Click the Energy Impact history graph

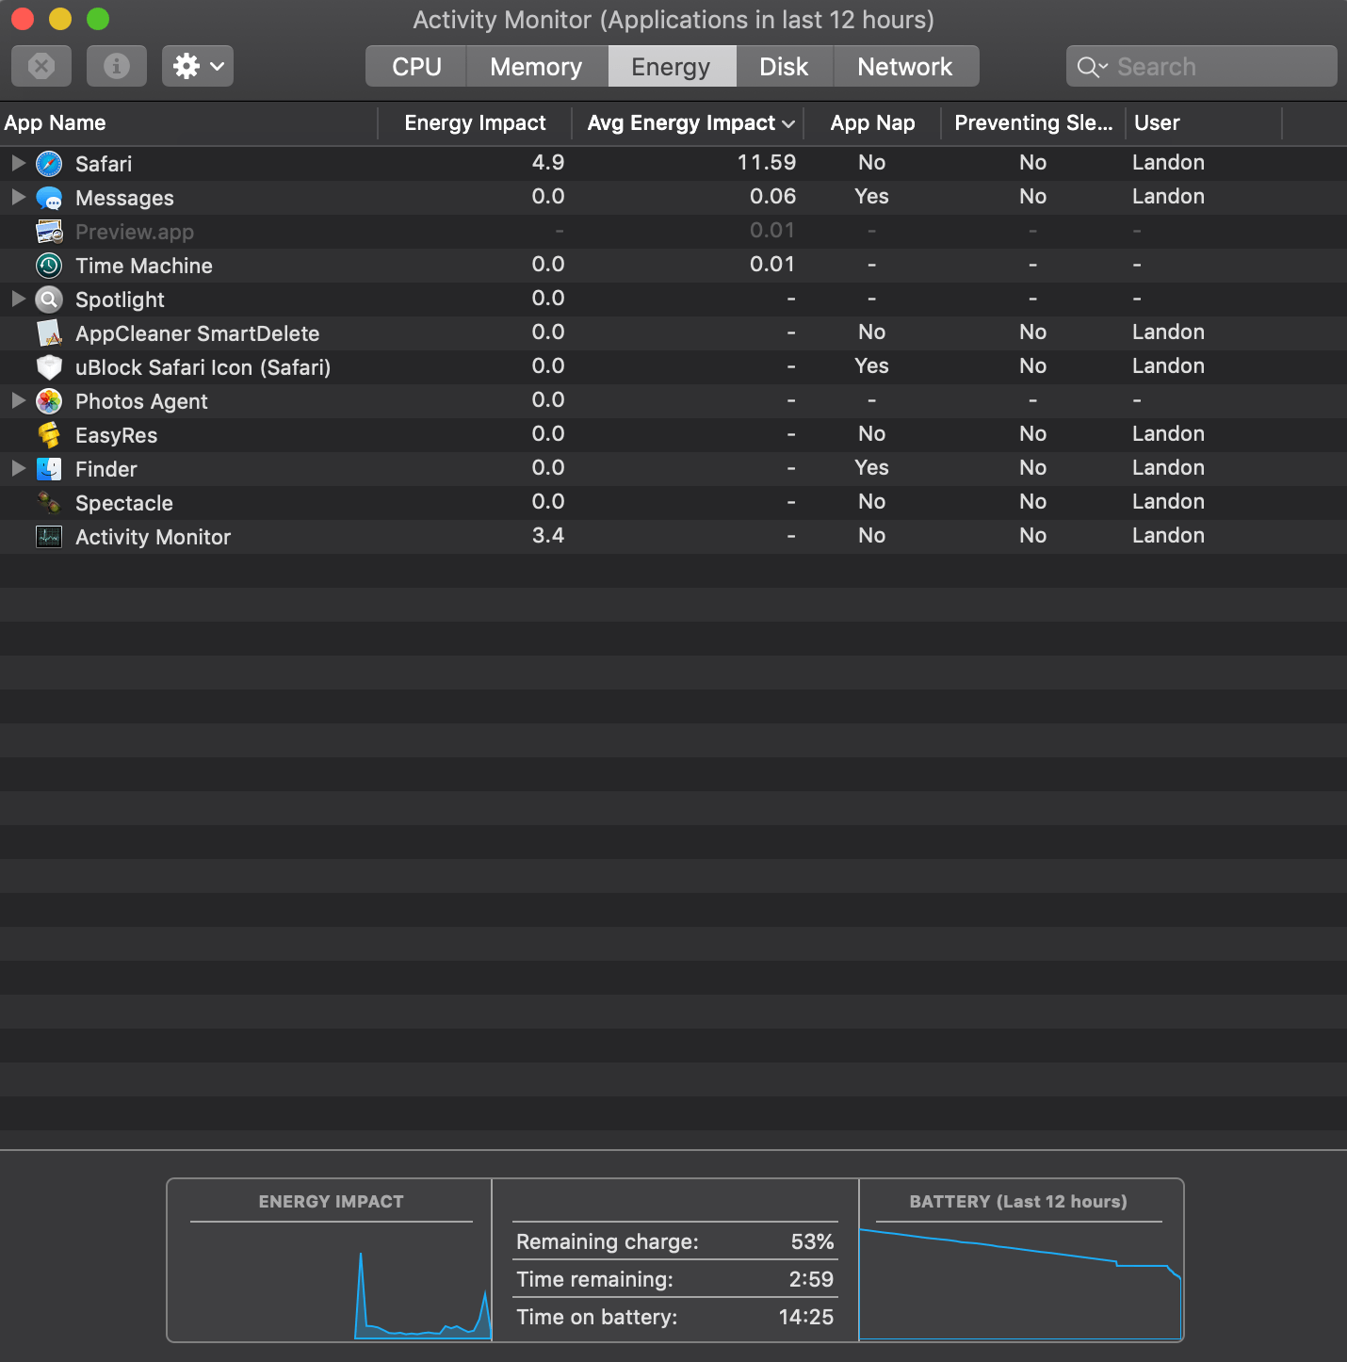coord(330,1282)
